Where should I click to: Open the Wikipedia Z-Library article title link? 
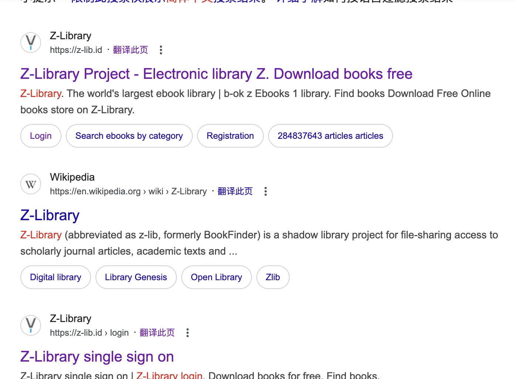pyautogui.click(x=50, y=215)
